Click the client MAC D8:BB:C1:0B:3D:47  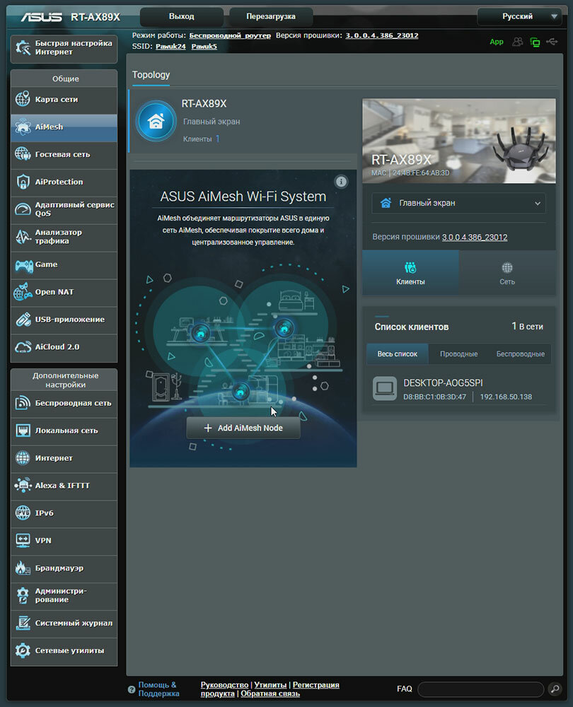(434, 397)
